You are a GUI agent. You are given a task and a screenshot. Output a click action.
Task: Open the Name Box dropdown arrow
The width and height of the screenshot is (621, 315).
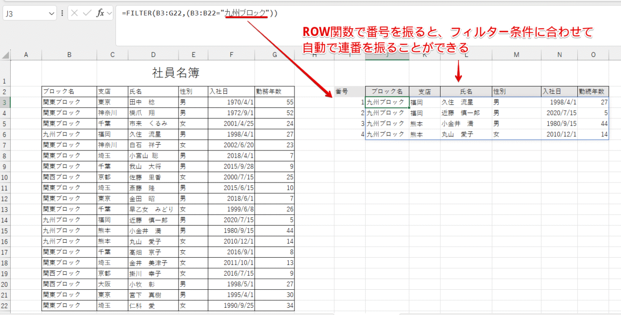tap(52, 14)
